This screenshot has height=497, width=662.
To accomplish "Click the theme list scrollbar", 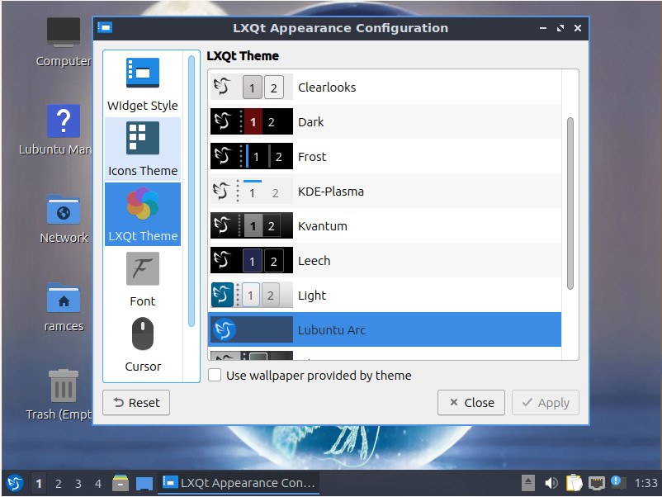I will 570,206.
